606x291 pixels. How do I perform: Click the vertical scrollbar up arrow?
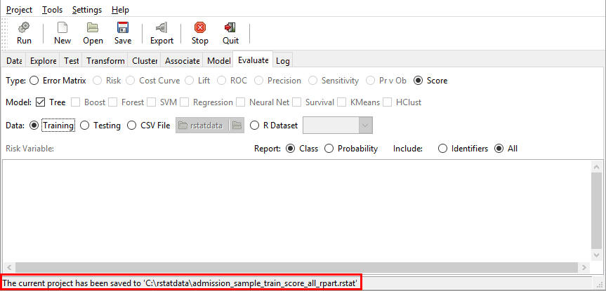point(596,166)
